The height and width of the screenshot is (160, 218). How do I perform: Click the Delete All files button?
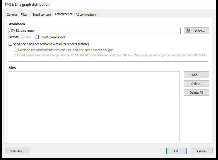click(x=196, y=93)
